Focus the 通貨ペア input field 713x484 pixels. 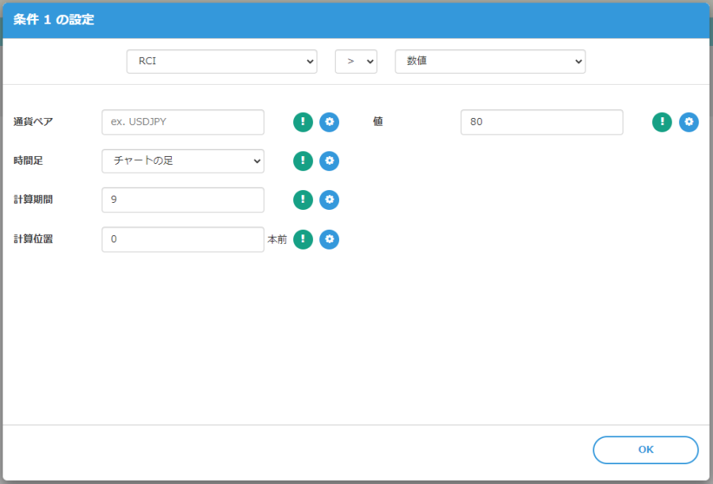(182, 122)
